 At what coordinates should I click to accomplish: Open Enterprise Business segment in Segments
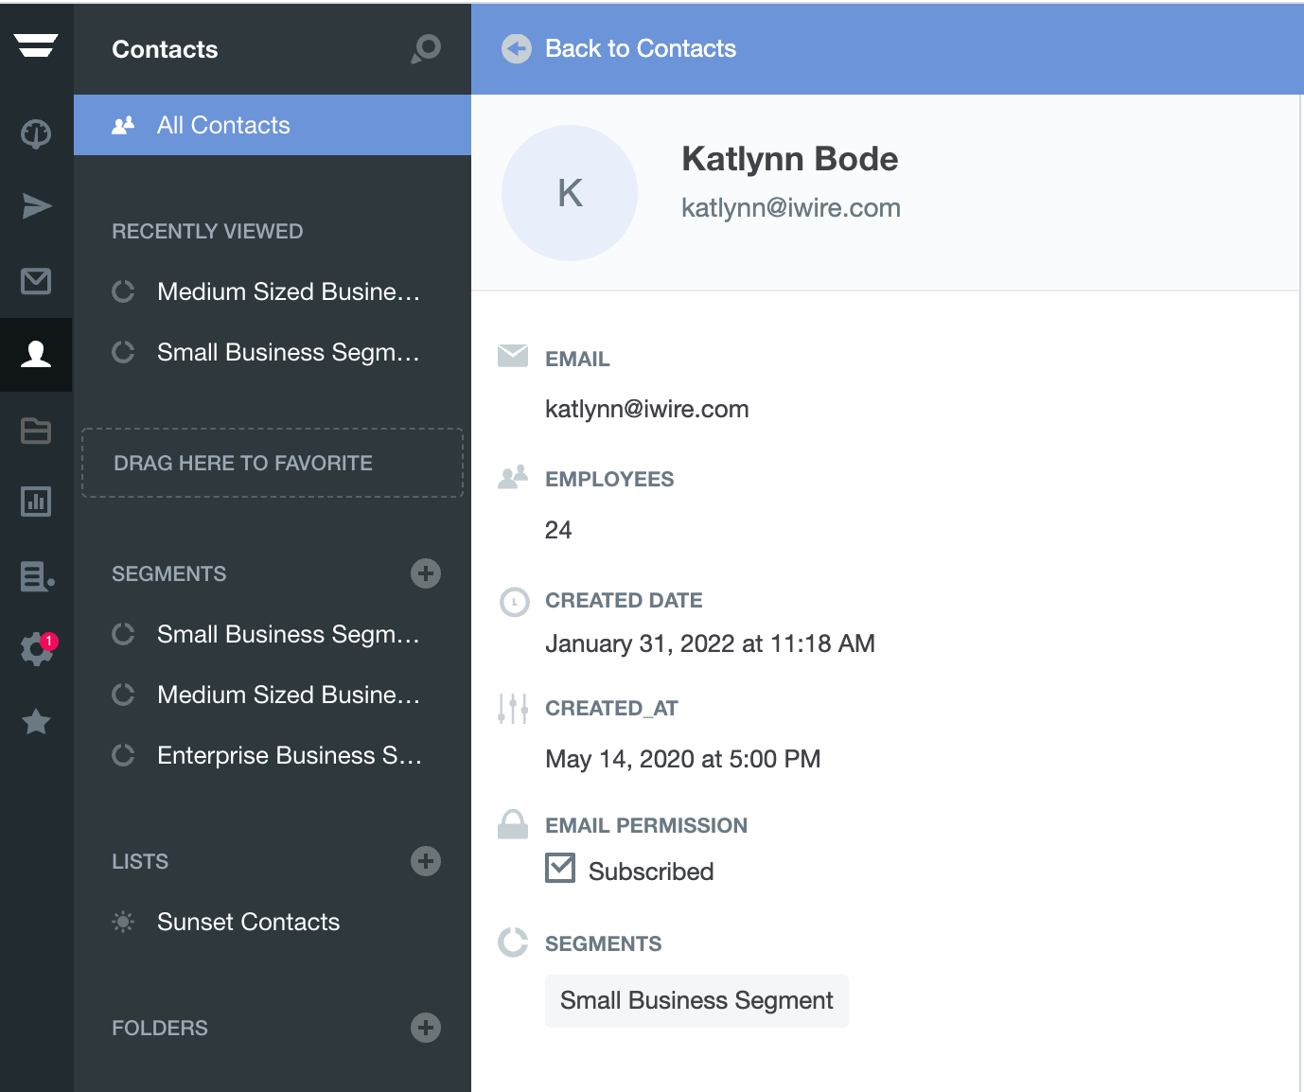click(x=289, y=755)
